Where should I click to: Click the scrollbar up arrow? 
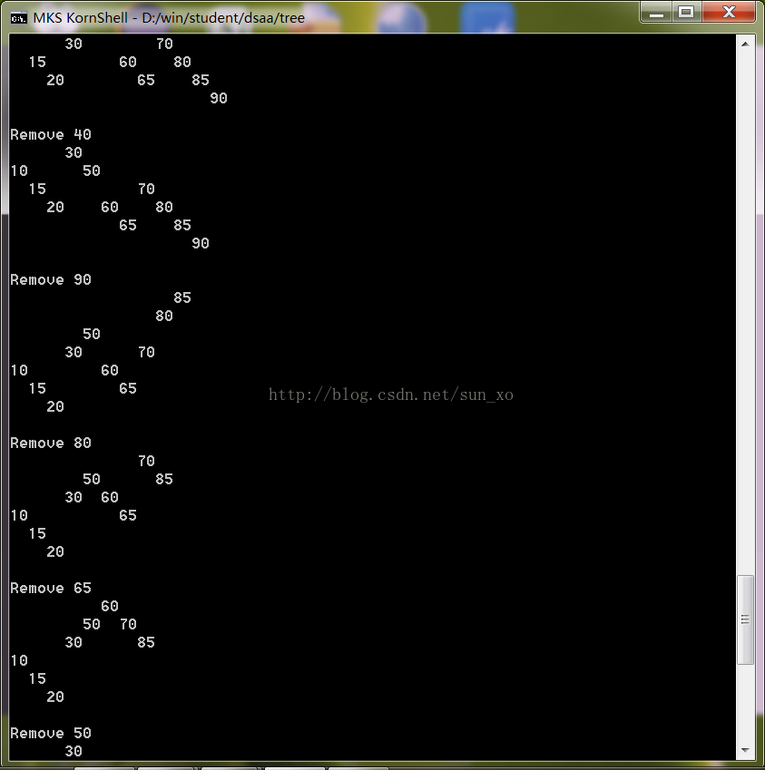pyautogui.click(x=745, y=44)
